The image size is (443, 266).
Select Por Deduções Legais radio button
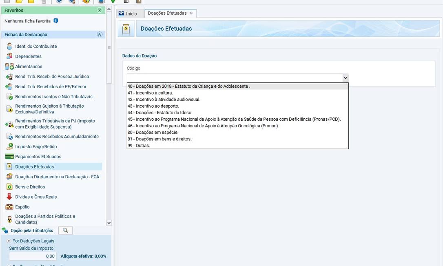[x=9, y=241]
